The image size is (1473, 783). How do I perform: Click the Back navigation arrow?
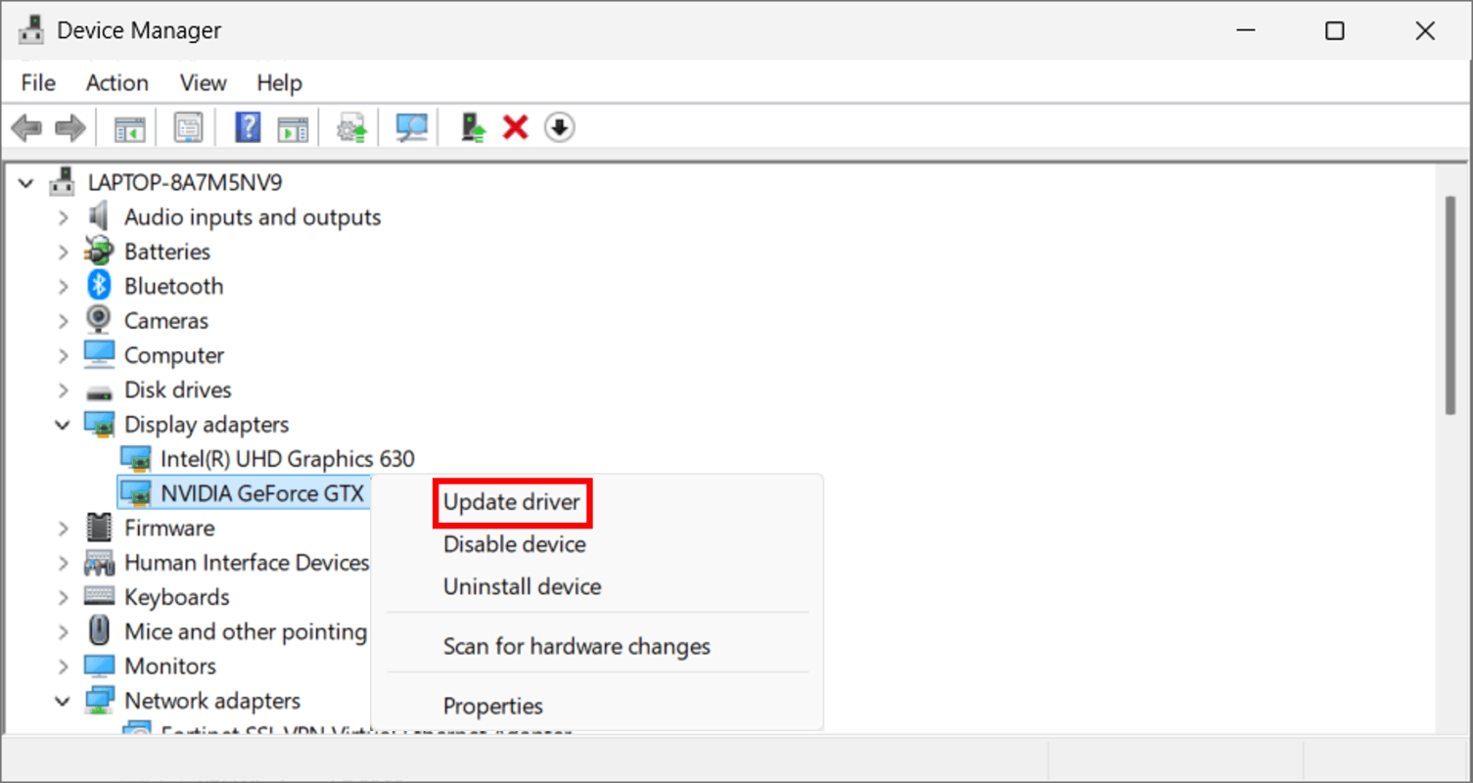(x=26, y=127)
